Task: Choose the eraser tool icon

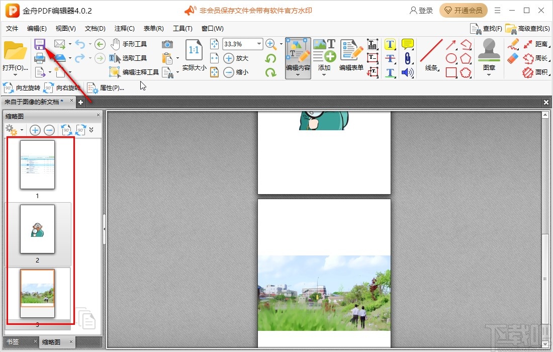Action: tap(513, 58)
